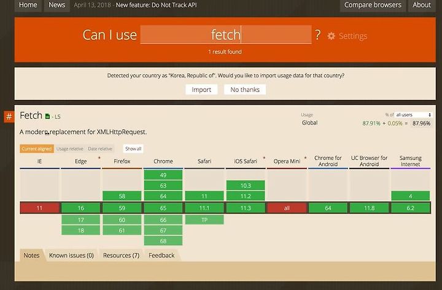Viewport: 442px width, 290px height.
Task: Open the Do Not Track API news link
Action: [x=156, y=5]
